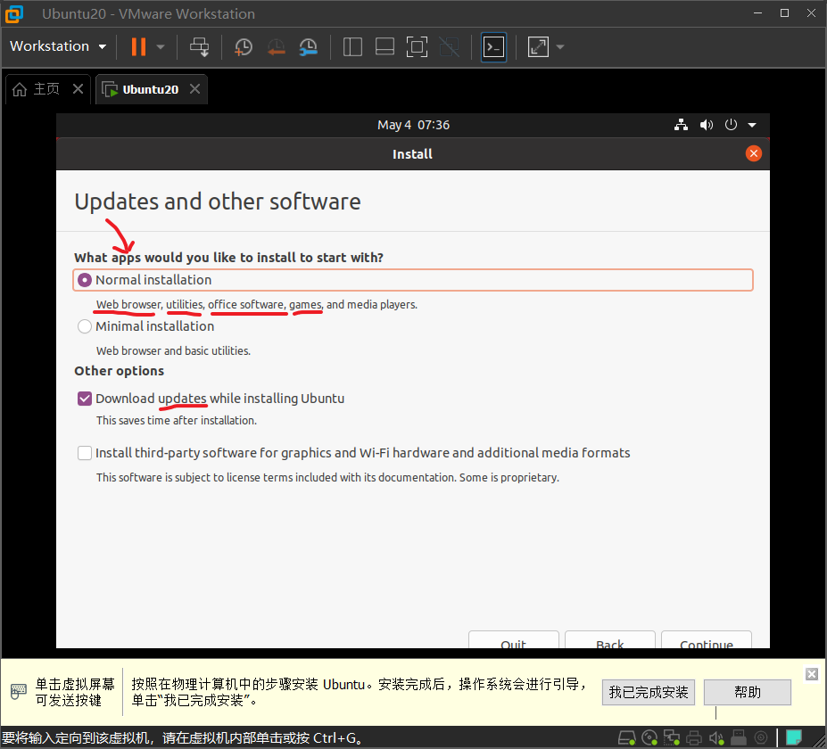Click the keyboard icon in the hint bar
Viewport: 827px width, 749px height.
click(x=19, y=691)
